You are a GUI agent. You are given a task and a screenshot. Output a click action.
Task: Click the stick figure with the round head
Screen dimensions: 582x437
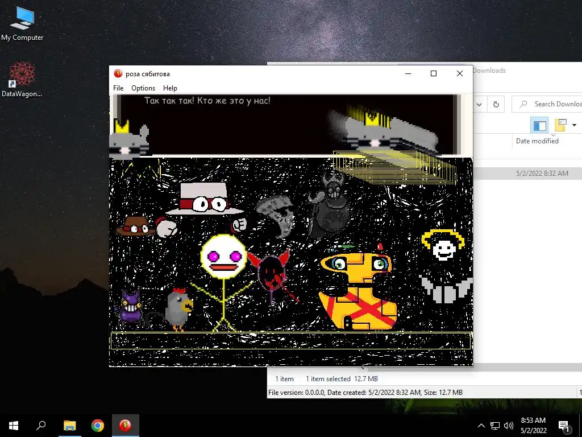[224, 282]
